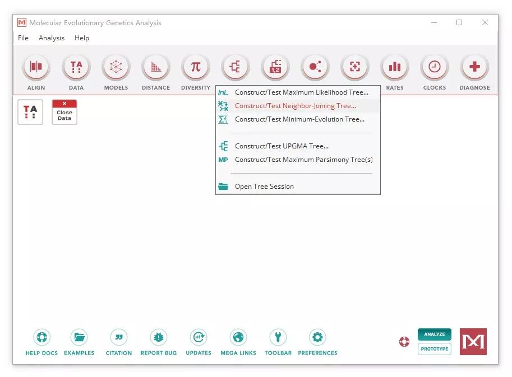Open the File menu
The width and height of the screenshot is (512, 377).
coord(23,38)
